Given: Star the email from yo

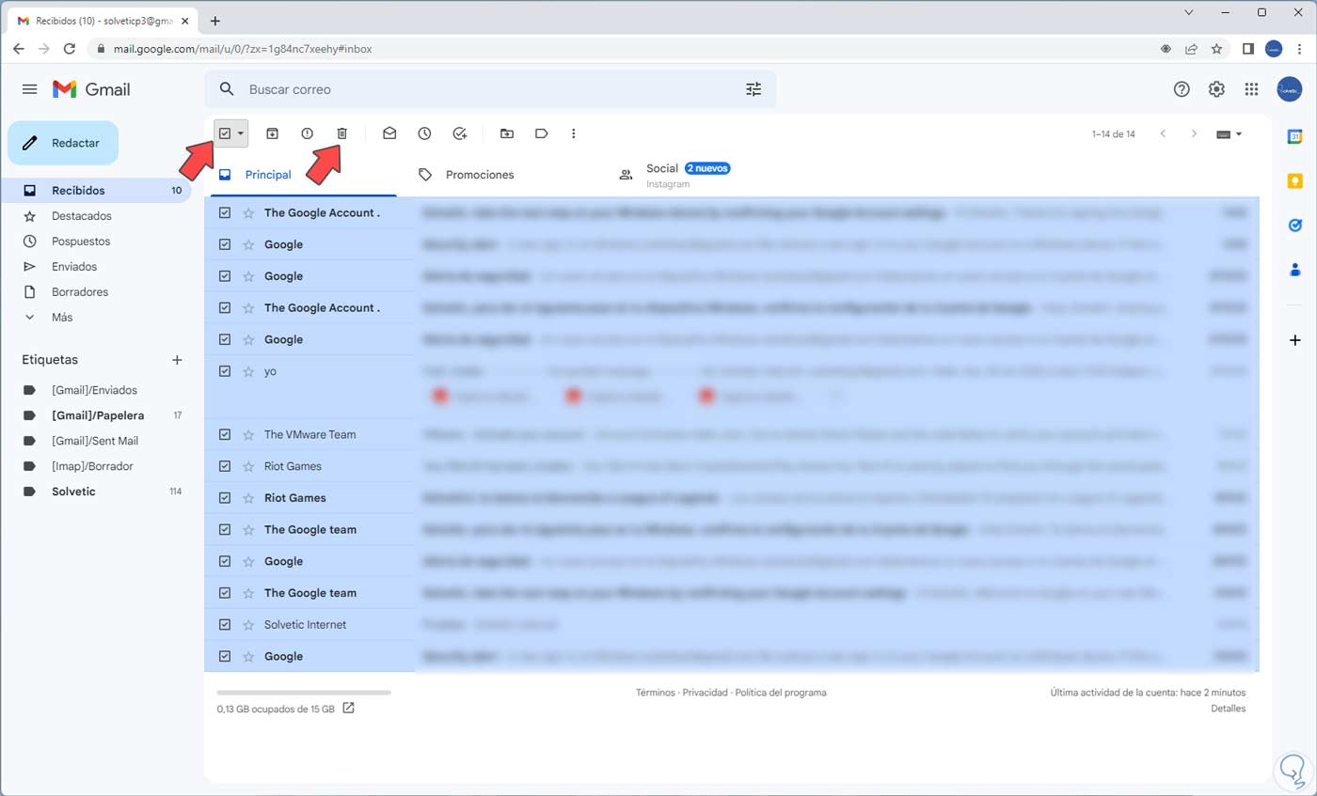Looking at the screenshot, I should point(248,371).
